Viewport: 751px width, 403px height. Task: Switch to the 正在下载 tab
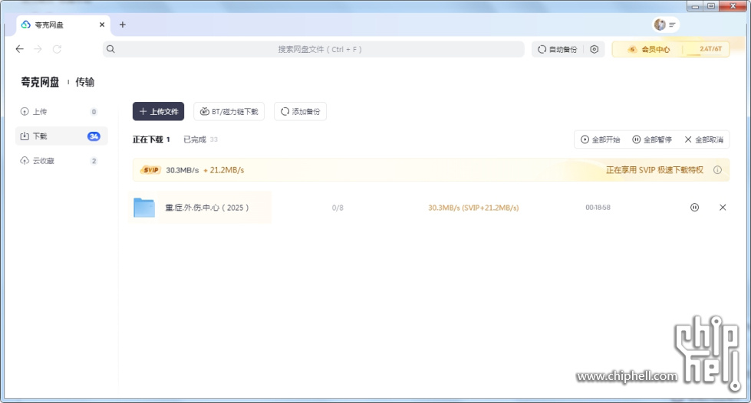(x=151, y=139)
